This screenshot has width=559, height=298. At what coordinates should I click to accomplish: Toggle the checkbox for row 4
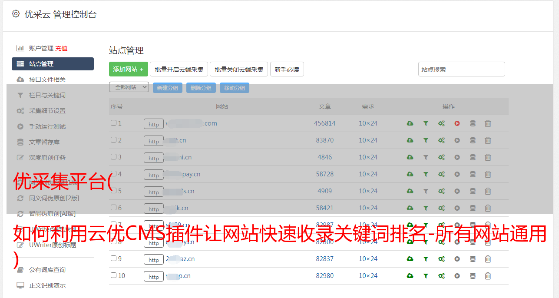pyautogui.click(x=113, y=174)
